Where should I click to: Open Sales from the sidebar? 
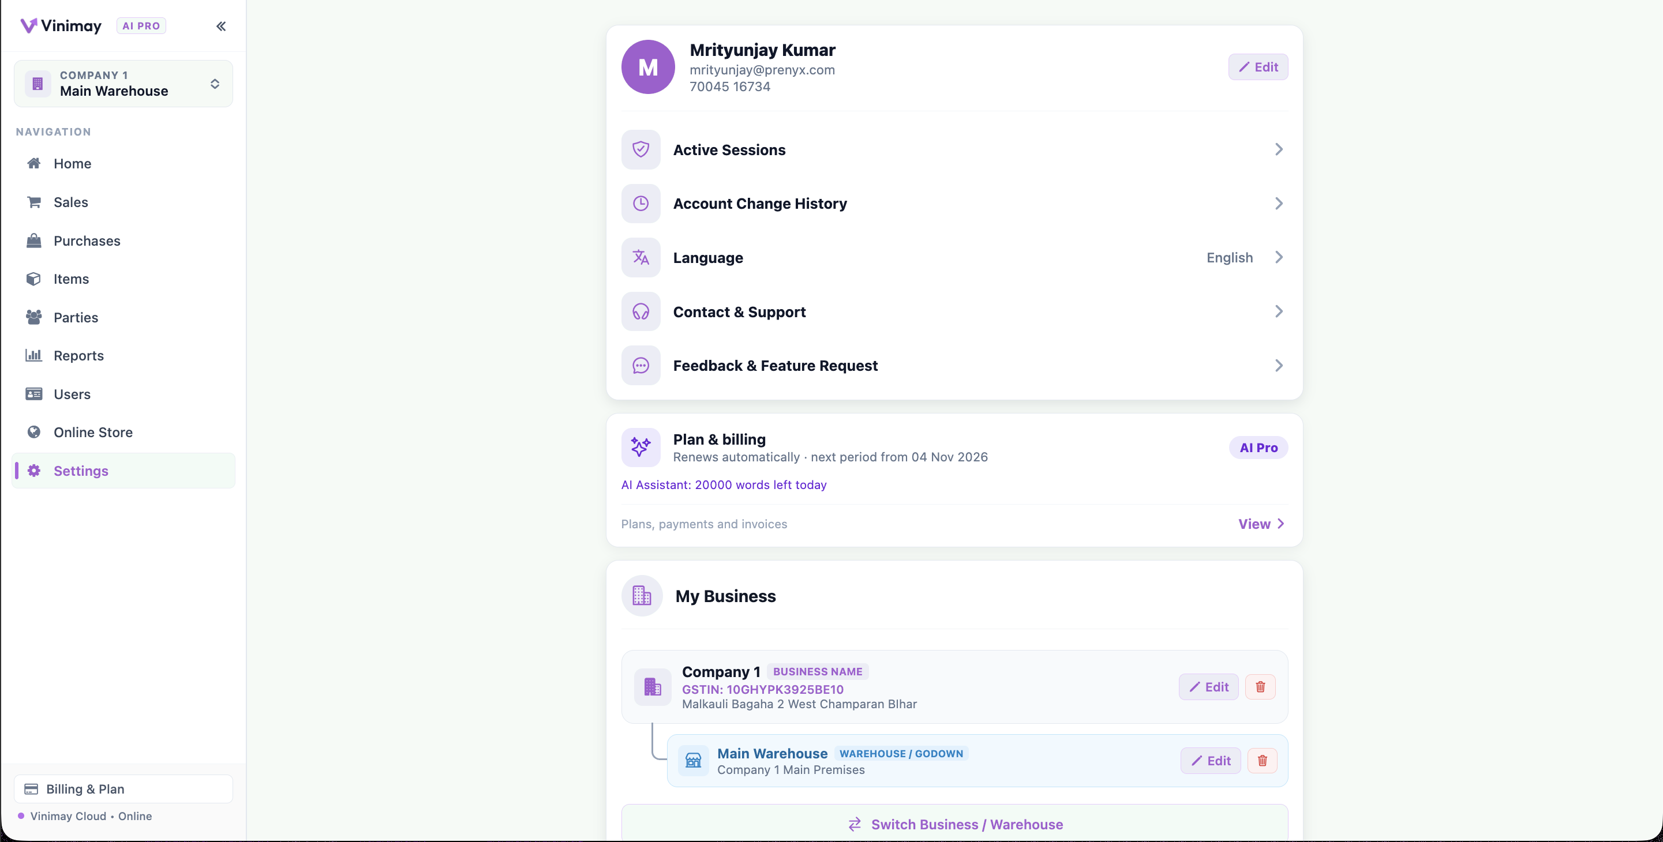coord(123,202)
